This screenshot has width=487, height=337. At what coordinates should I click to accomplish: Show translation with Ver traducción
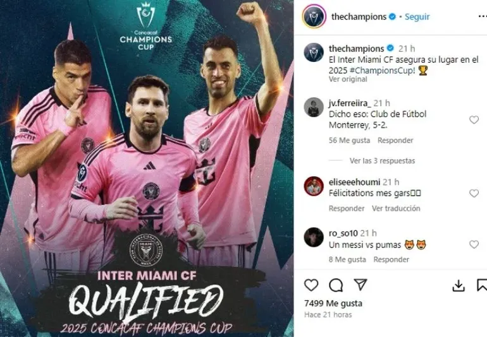tap(396, 208)
